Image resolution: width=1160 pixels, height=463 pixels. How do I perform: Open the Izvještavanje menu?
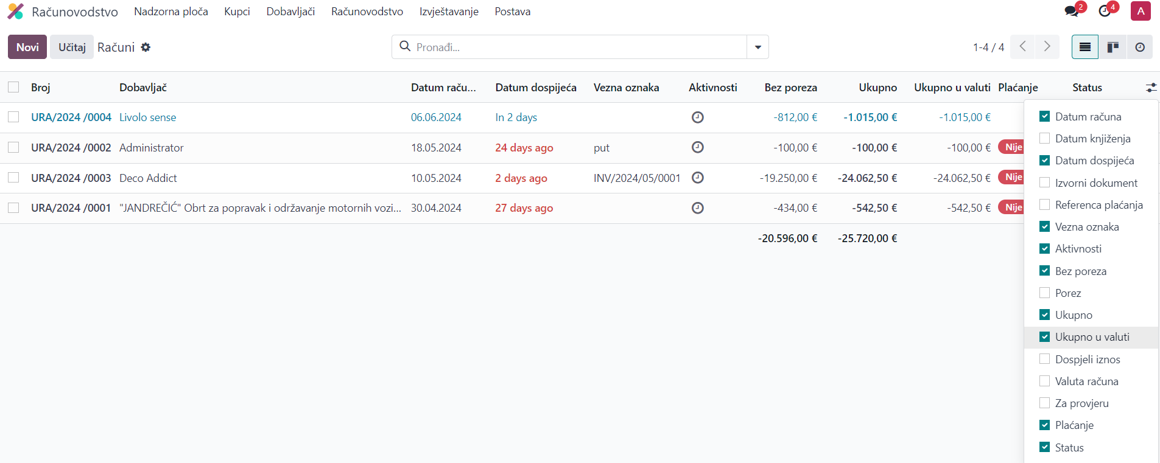tap(449, 12)
